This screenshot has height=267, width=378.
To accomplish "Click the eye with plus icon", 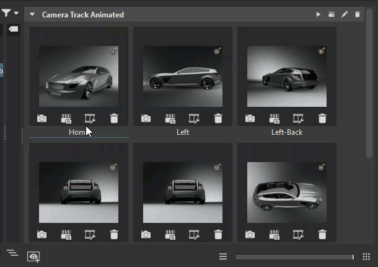I will pos(33,257).
